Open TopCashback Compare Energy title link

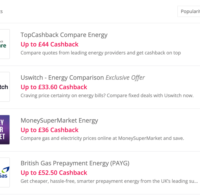point(64,35)
